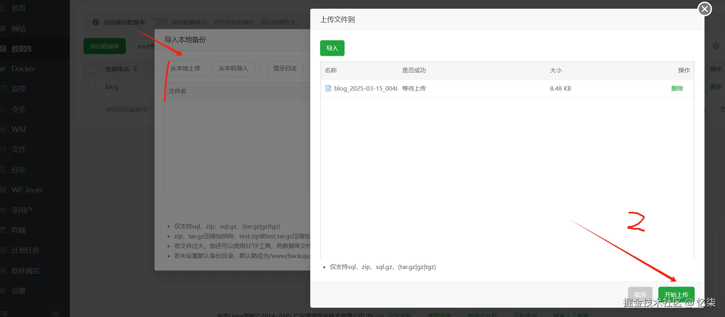Open 安全 in the sidebar
This screenshot has width=725, height=317.
click(x=19, y=109)
